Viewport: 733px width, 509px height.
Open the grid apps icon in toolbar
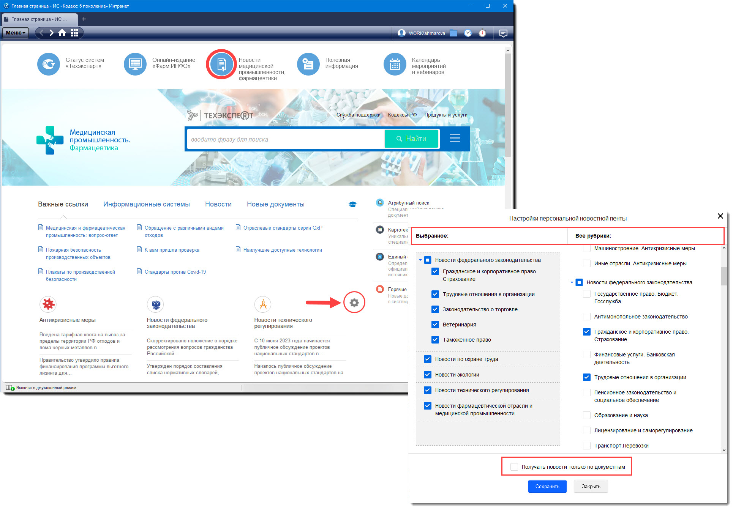tap(75, 33)
